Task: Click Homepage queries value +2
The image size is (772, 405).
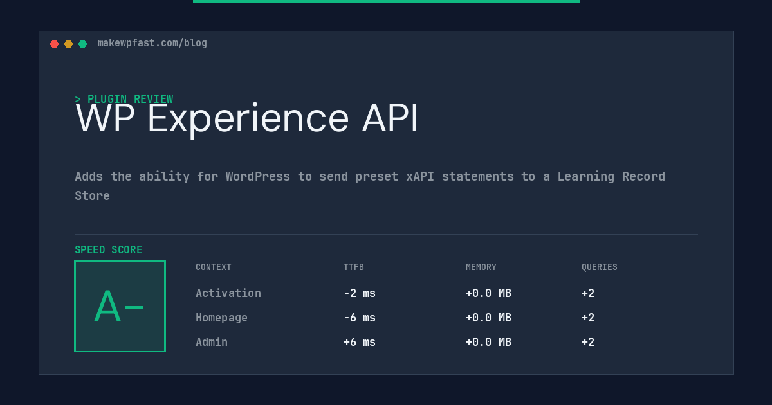Action: [x=588, y=318]
